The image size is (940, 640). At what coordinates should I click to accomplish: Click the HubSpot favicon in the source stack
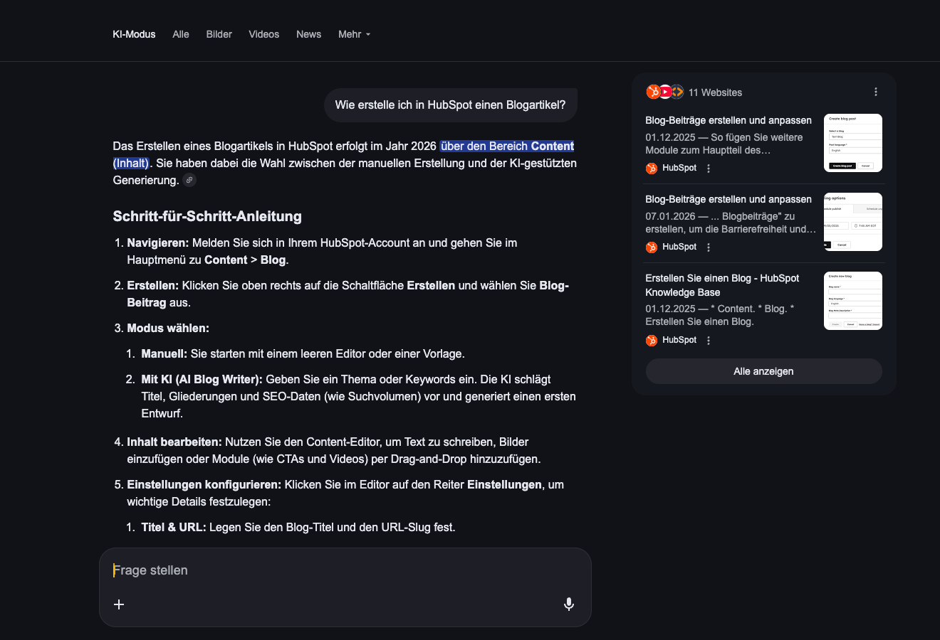tap(653, 92)
